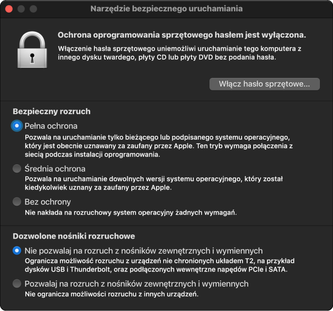
Task: Click the padlock security icon
Action: coord(32,49)
